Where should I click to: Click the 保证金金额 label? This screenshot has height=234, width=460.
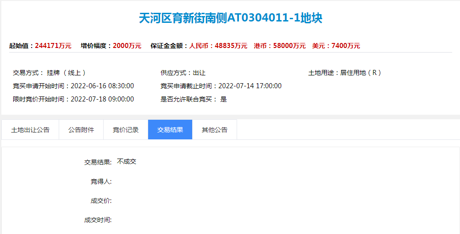coord(168,46)
